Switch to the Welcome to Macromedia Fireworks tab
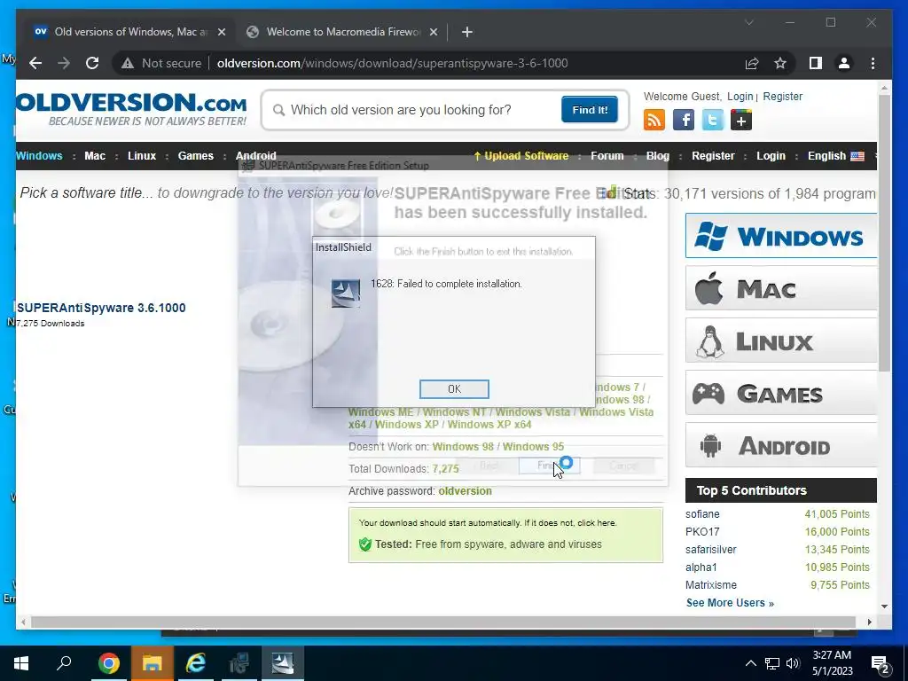The height and width of the screenshot is (681, 908). (x=341, y=32)
